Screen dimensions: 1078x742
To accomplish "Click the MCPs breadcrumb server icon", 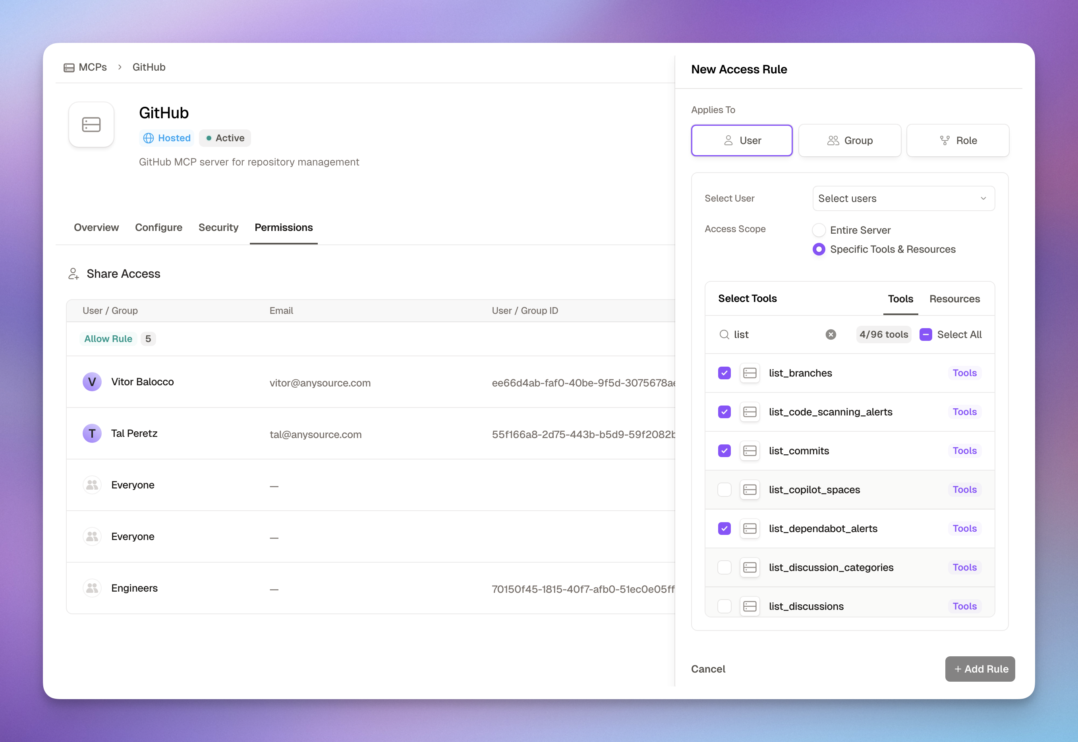I will tap(69, 67).
